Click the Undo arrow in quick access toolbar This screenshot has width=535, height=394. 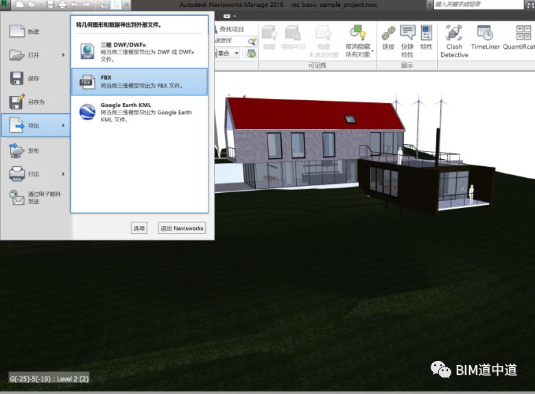(74, 5)
